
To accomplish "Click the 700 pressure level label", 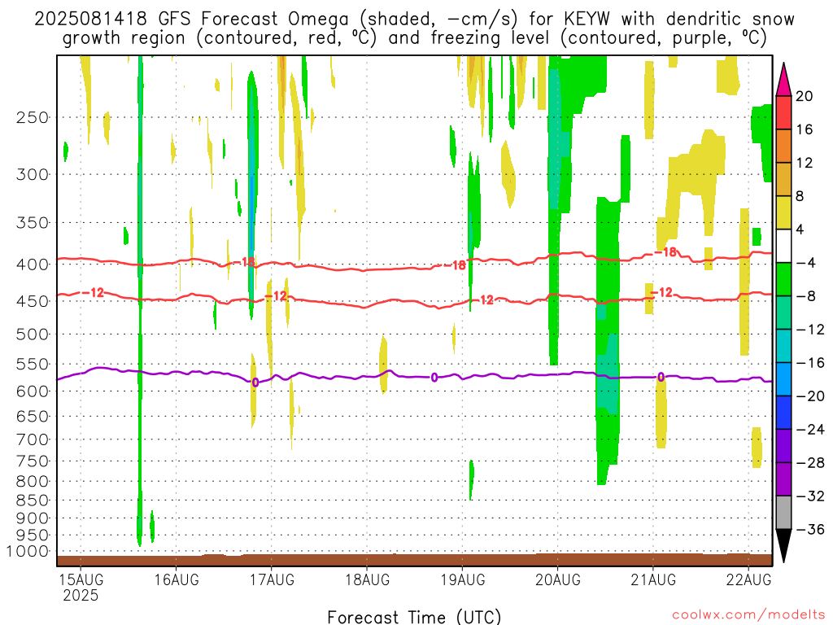I will coord(33,439).
